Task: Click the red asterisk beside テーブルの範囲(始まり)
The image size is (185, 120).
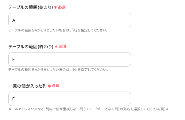Action: (56, 7)
